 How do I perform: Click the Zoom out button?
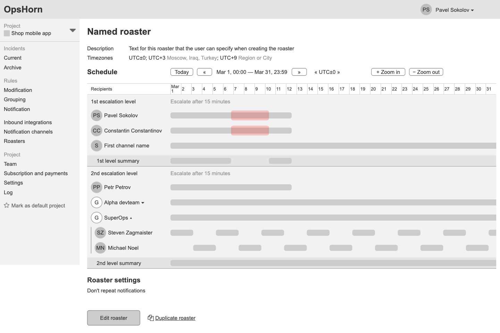(x=426, y=72)
